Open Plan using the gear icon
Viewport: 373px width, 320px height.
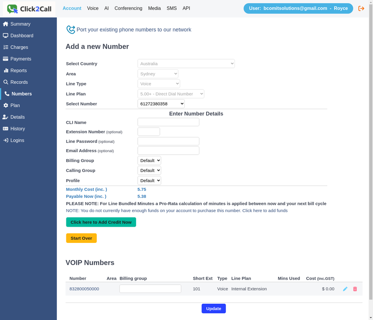(x=7, y=105)
